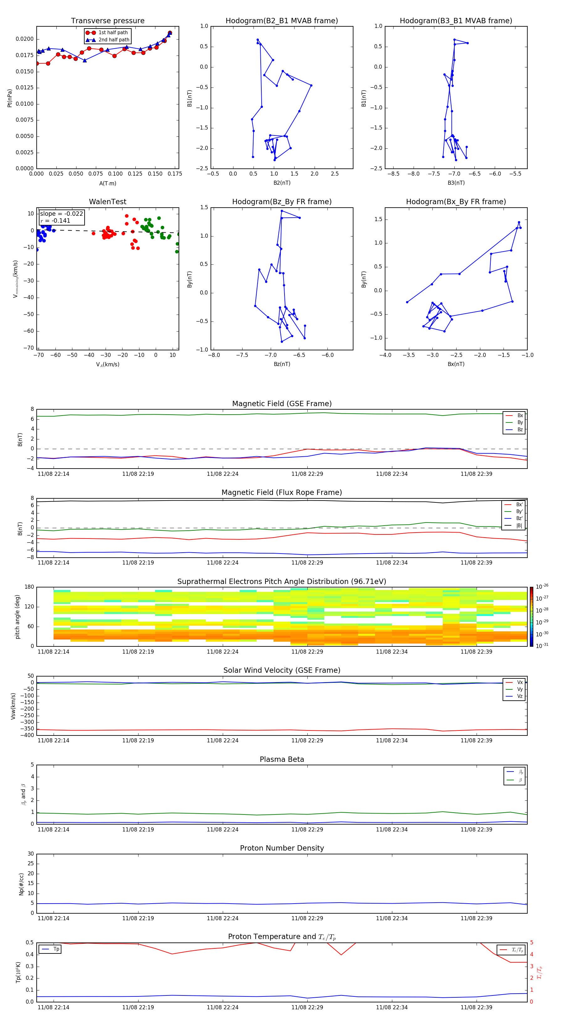This screenshot has width=564, height=1035.
Task: Click the 'Hodogram(B3_B1 MVAB frame)' title
Action: [x=456, y=21]
